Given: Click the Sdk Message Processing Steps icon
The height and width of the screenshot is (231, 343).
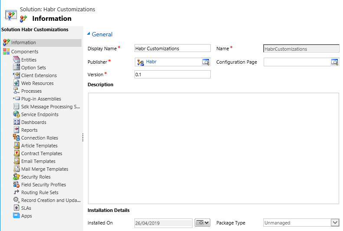Looking at the screenshot, I should coord(16,107).
